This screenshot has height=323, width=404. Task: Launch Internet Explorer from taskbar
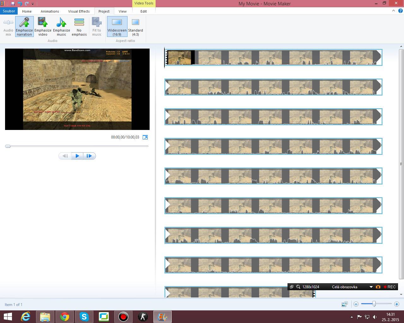coord(26,317)
